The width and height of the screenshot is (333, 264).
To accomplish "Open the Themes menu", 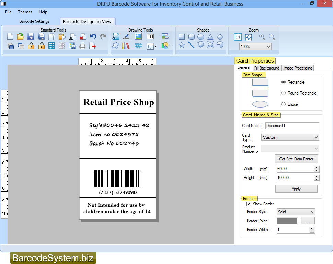I will (x=25, y=12).
